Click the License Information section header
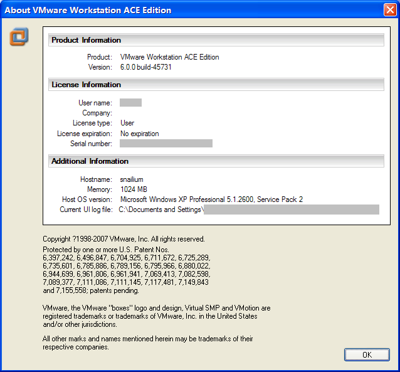 click(216, 85)
